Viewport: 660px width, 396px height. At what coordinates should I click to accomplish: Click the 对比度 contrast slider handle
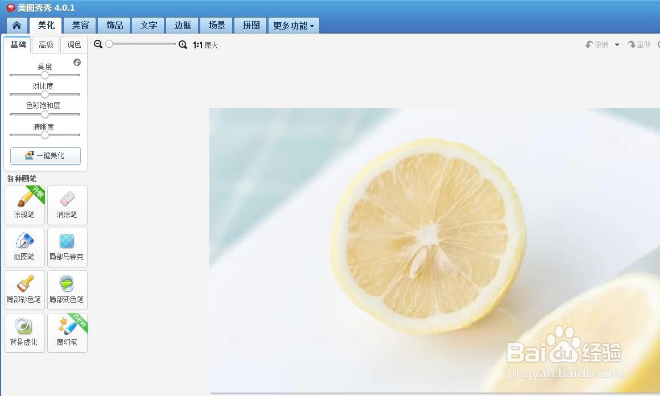point(44,94)
